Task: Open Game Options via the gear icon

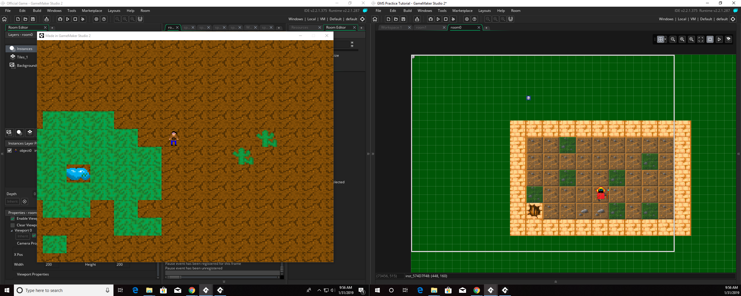Action: tap(96, 19)
